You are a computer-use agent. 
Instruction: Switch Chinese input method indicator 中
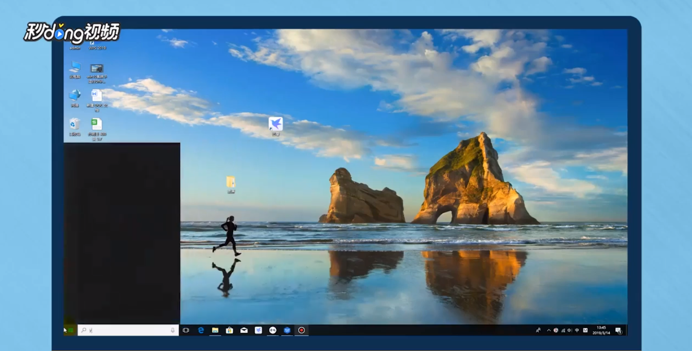pos(577,330)
